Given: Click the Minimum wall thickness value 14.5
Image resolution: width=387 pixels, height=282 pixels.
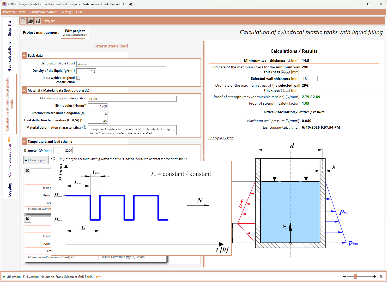Looking at the screenshot, I should pyautogui.click(x=306, y=61).
